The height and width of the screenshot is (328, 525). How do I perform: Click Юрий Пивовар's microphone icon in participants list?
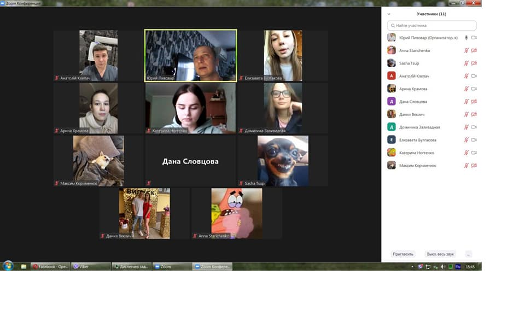click(x=466, y=38)
